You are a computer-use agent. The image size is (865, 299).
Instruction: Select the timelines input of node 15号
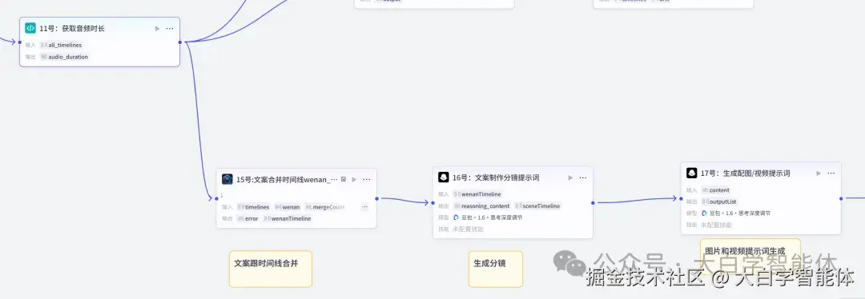pos(254,207)
